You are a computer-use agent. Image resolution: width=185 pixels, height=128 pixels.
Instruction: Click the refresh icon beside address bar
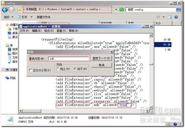click(x=121, y=10)
